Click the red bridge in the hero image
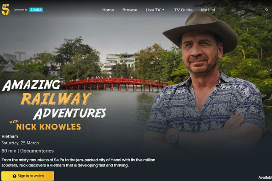 pyautogui.click(x=115, y=84)
